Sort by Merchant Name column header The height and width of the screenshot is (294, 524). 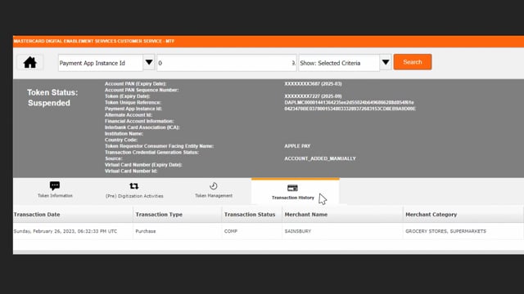pyautogui.click(x=342, y=214)
